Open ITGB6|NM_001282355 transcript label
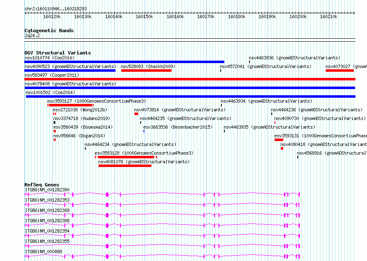 pos(47,241)
